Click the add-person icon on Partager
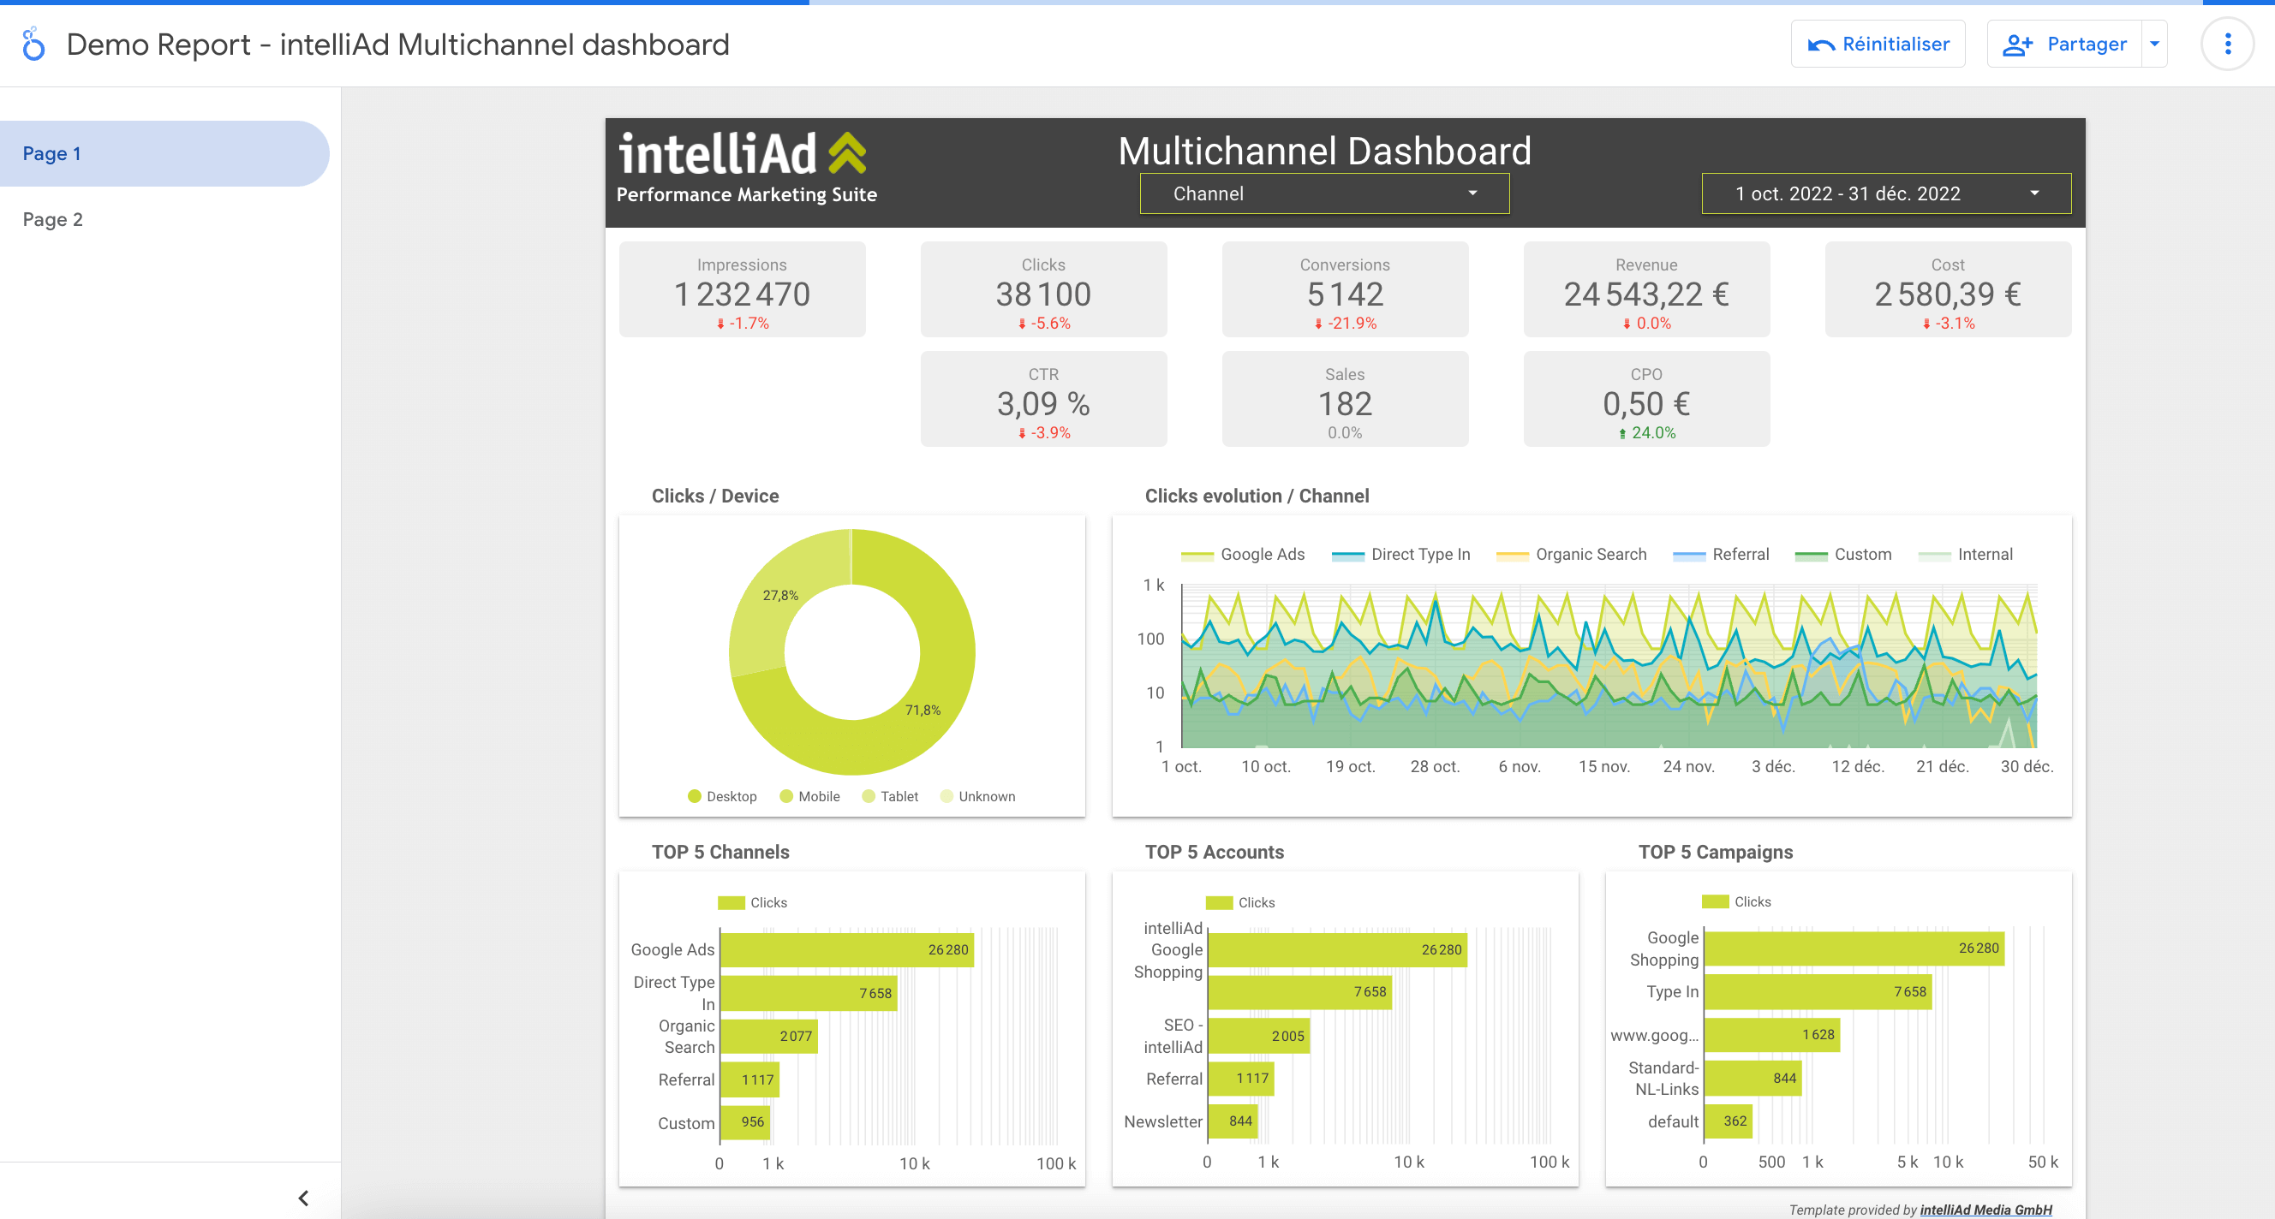Screen dimensions: 2275x1219 [2017, 45]
